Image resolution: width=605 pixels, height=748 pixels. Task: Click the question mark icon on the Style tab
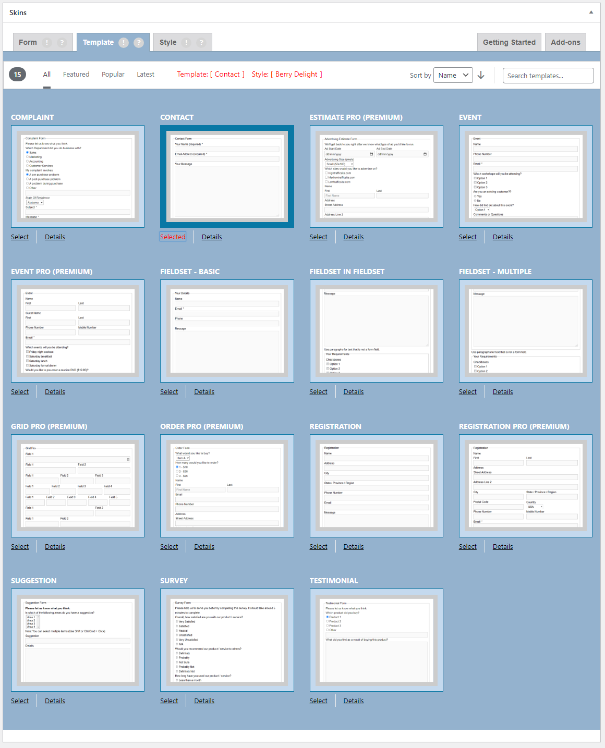(x=201, y=43)
